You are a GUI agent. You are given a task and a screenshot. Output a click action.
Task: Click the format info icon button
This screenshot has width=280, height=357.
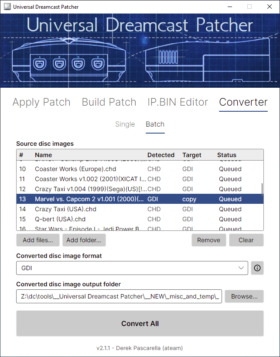[257, 268]
